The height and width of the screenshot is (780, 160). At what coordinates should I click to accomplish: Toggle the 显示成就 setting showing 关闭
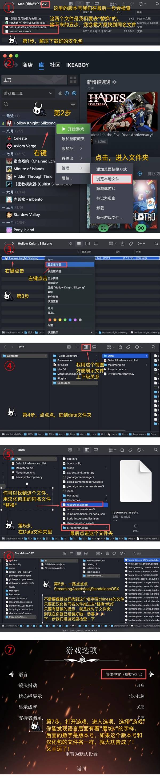pos(140,707)
